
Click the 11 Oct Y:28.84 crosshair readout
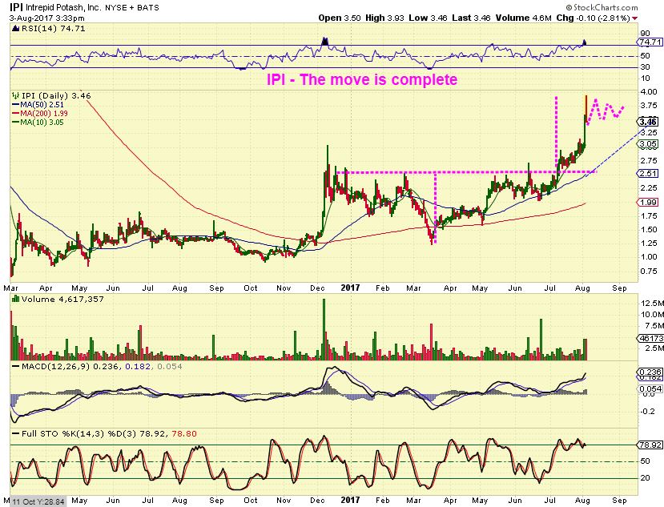pyautogui.click(x=38, y=502)
